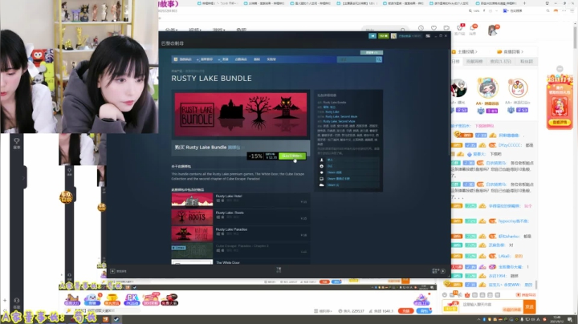Click the 主播投稿 link in chat panel

click(465, 51)
